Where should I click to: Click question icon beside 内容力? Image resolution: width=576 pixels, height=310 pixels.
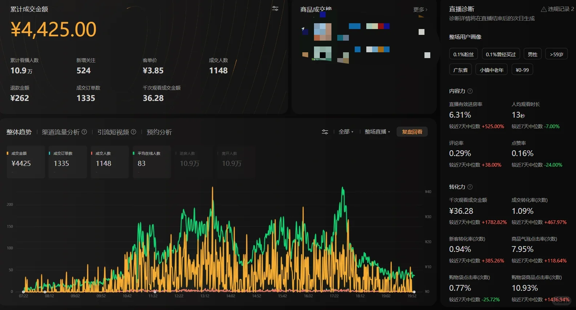[470, 91]
